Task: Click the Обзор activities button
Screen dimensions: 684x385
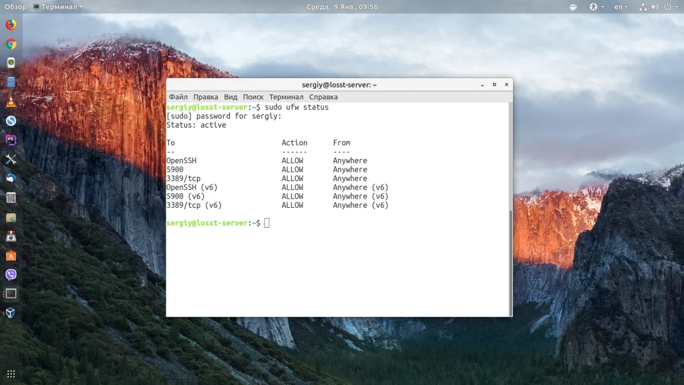Action: (15, 7)
